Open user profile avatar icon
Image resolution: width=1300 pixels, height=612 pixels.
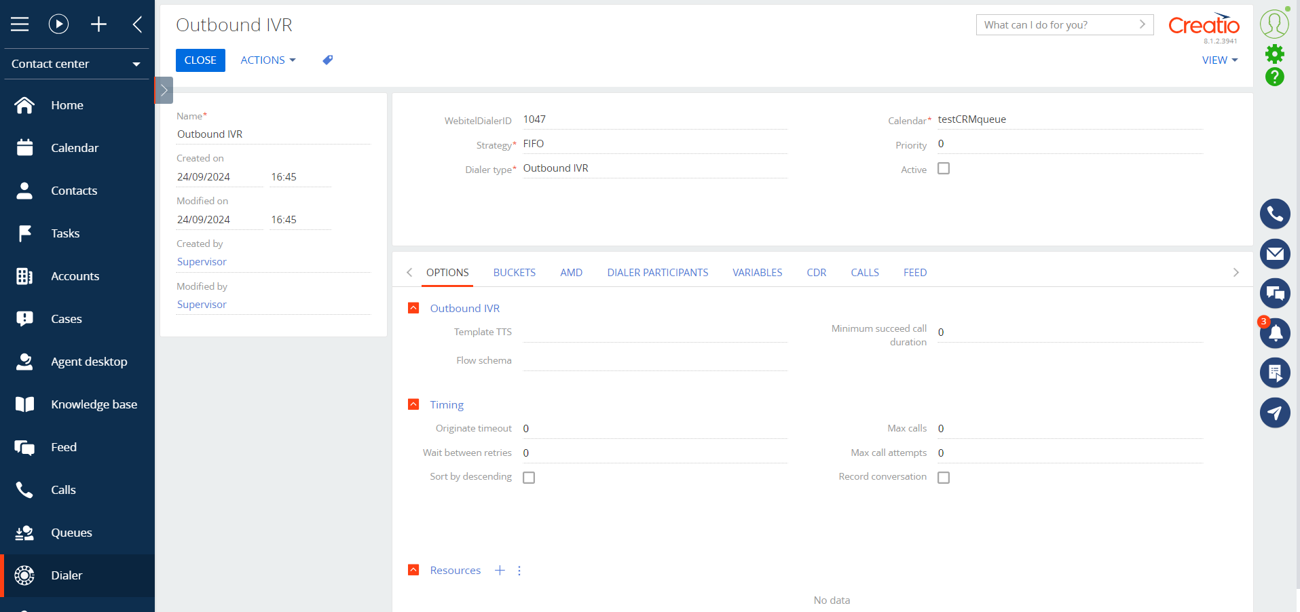[1274, 24]
